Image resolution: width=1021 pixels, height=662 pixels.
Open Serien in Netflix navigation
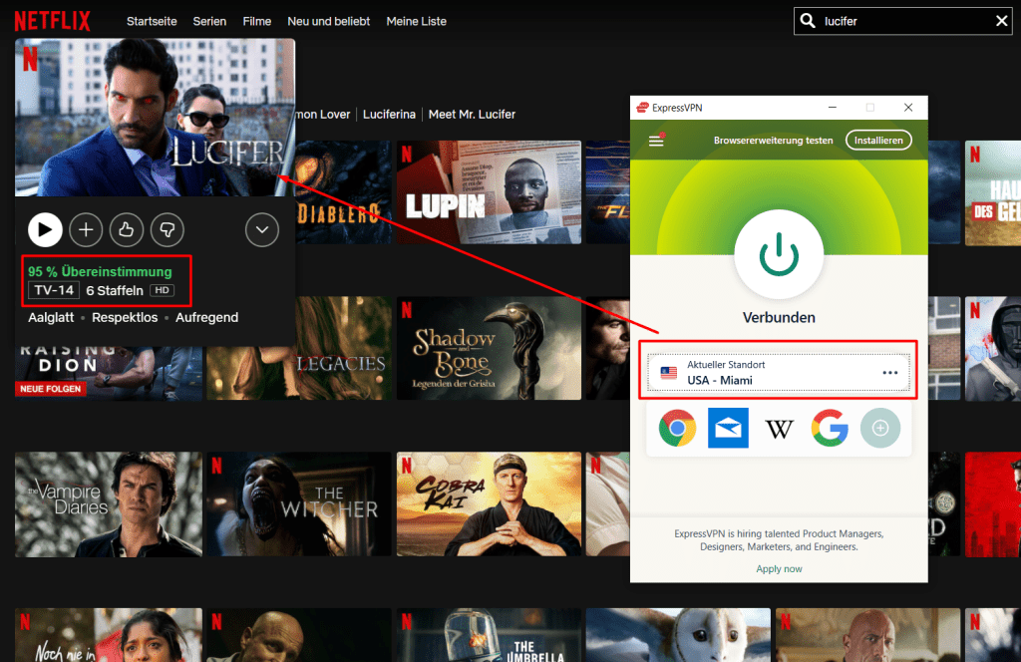[x=209, y=22]
